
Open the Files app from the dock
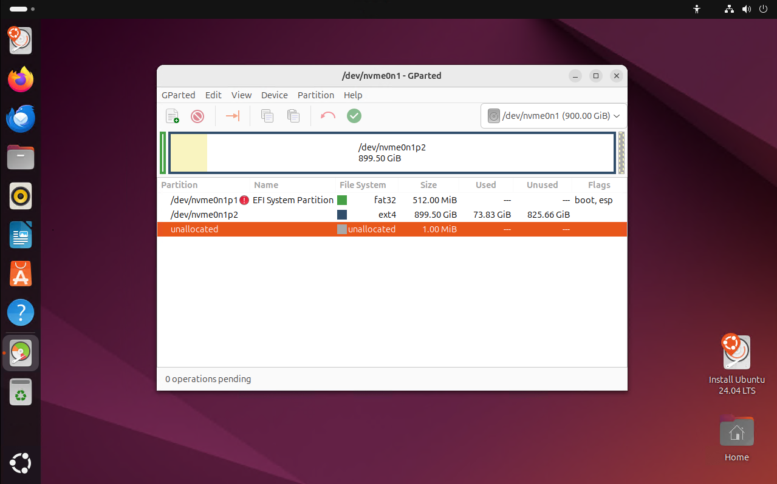[20, 156]
